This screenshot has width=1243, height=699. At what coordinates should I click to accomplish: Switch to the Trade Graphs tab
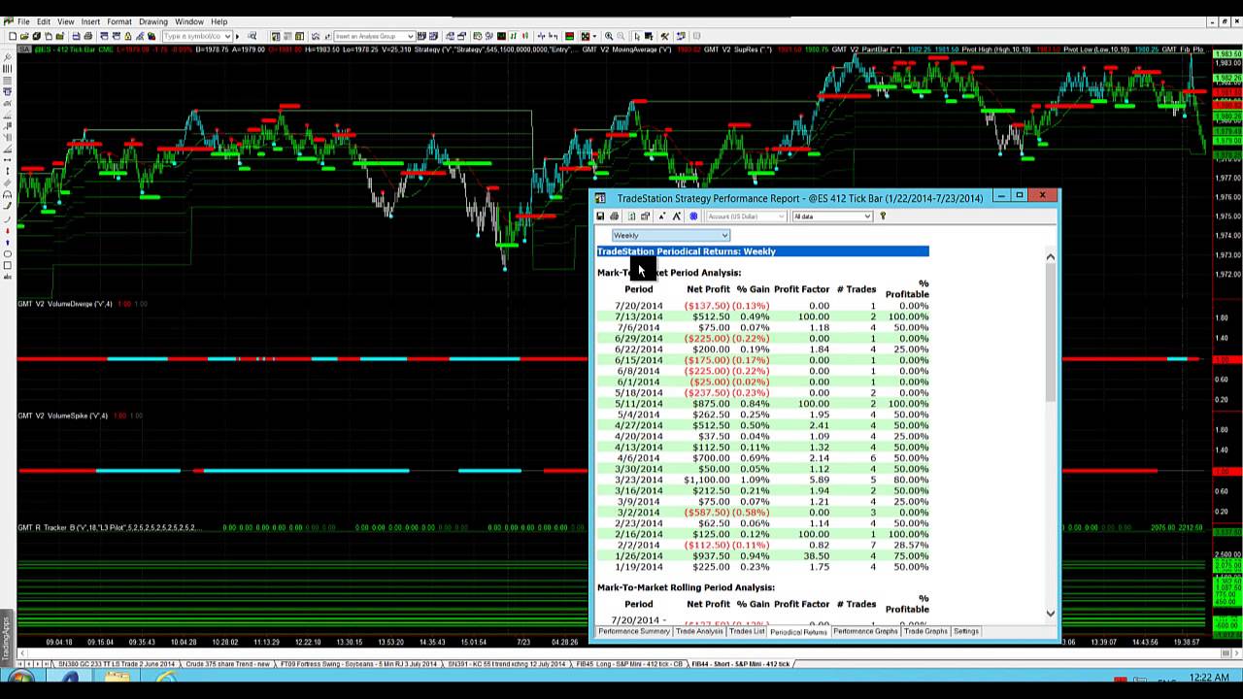coord(925,631)
